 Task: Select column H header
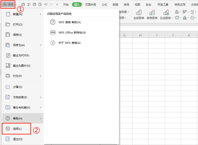(x=140, y=36)
